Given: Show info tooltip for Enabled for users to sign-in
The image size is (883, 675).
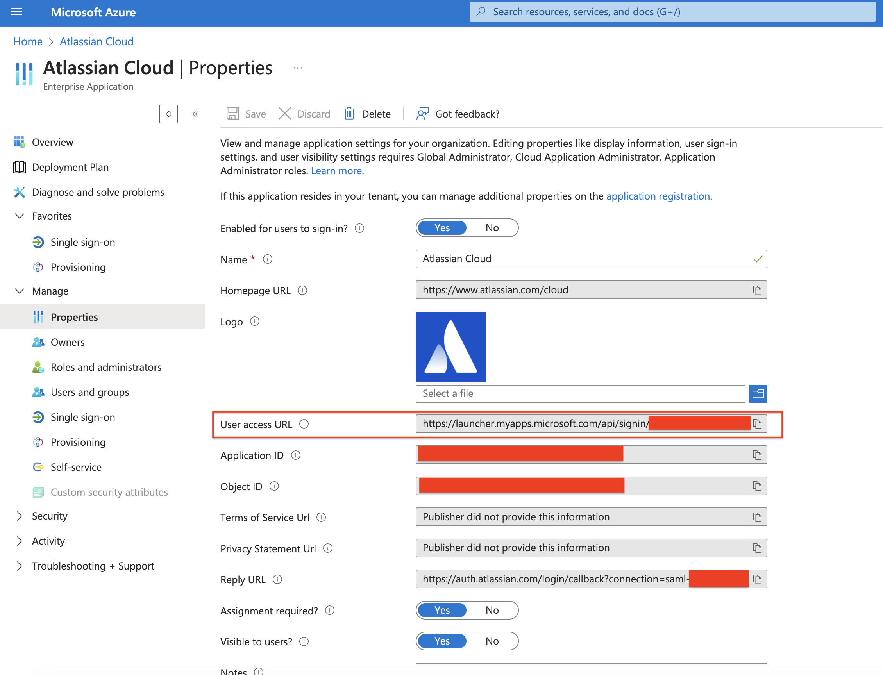Looking at the screenshot, I should (359, 228).
